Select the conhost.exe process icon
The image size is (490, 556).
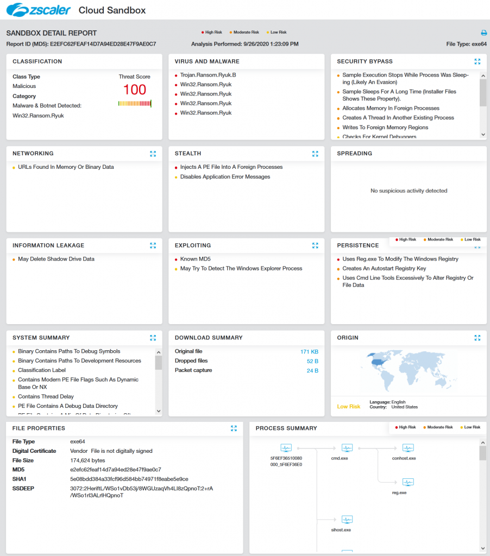click(x=407, y=448)
